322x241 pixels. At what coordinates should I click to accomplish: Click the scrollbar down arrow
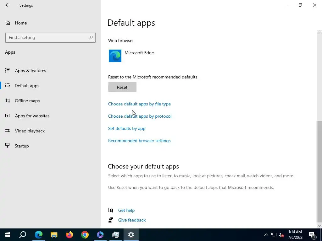click(319, 226)
